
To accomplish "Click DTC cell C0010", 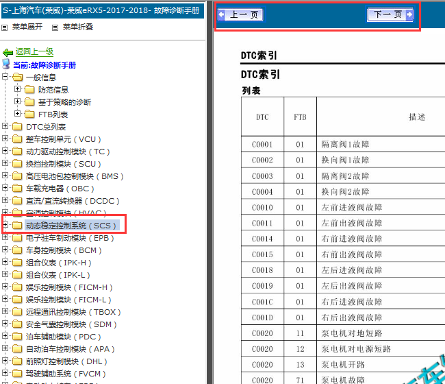I will coord(262,208).
